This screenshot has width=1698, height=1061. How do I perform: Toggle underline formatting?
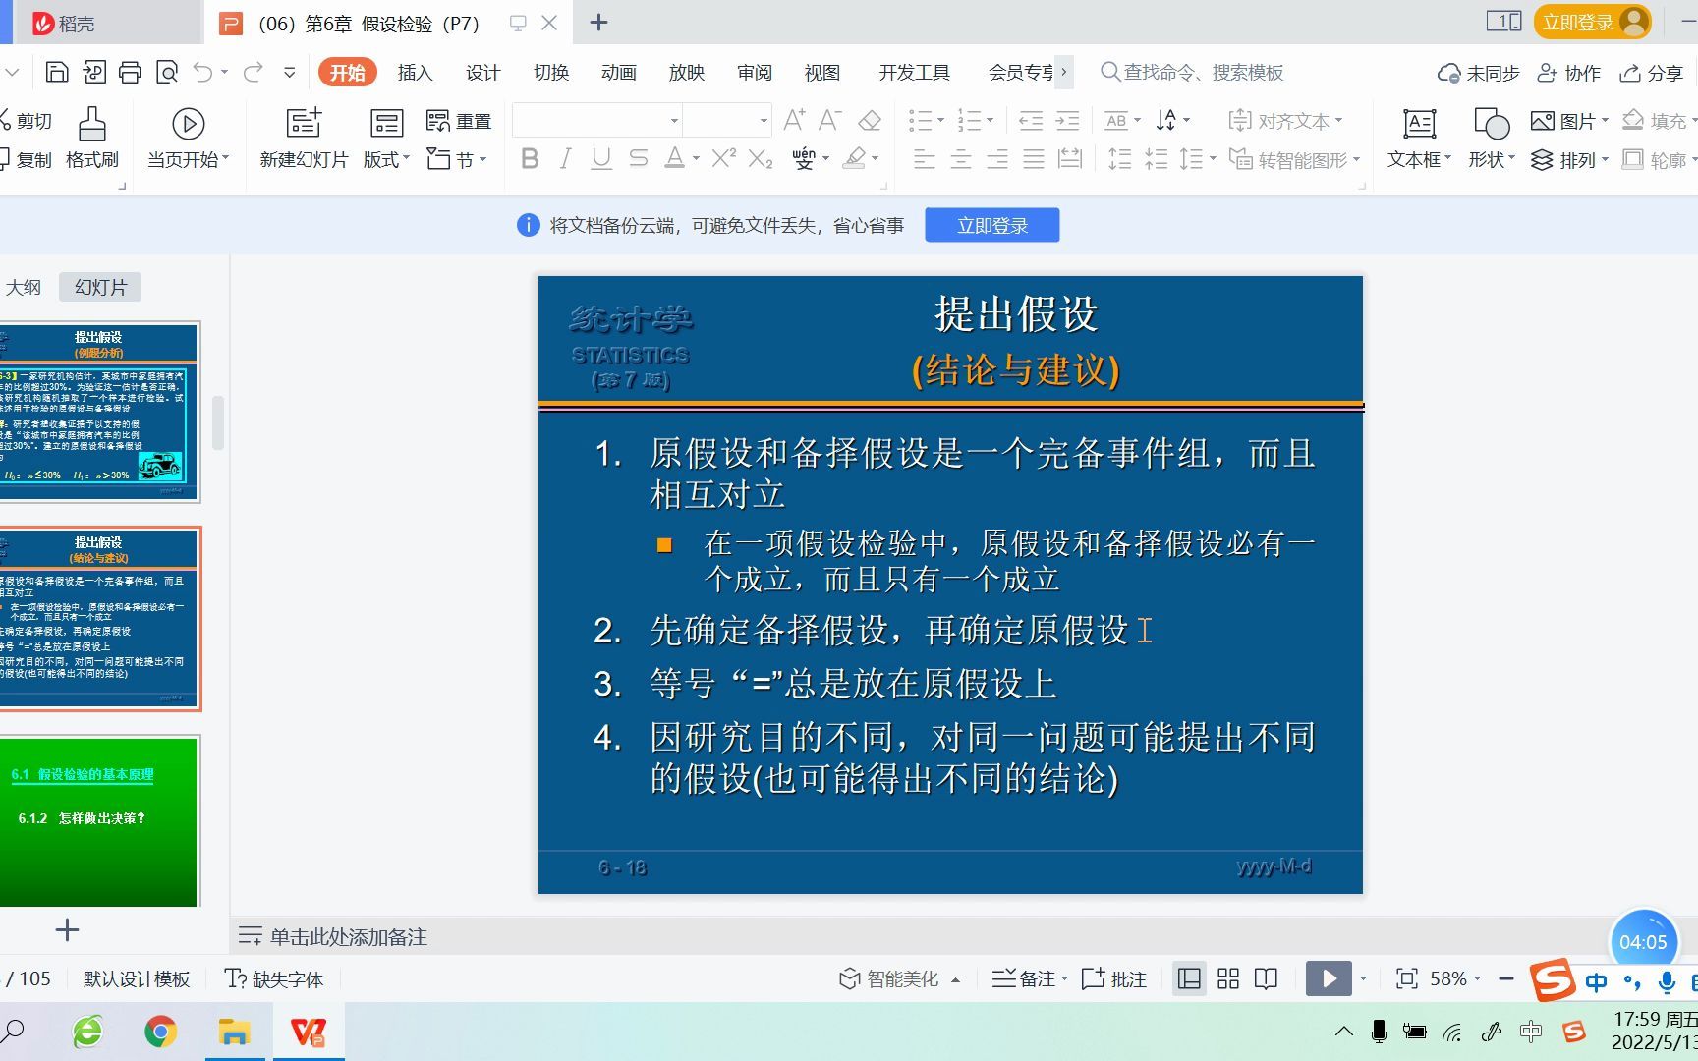pos(600,158)
